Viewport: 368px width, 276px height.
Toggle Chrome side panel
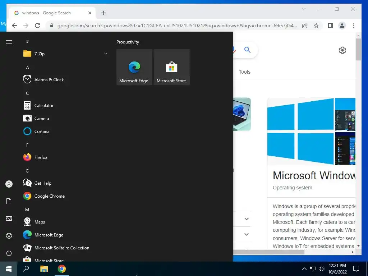(331, 26)
